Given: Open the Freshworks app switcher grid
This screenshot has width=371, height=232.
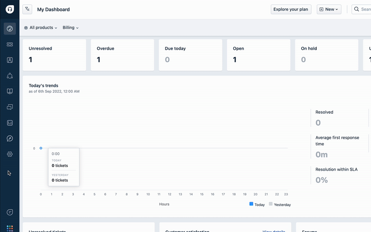Looking at the screenshot, I should [x=10, y=228].
